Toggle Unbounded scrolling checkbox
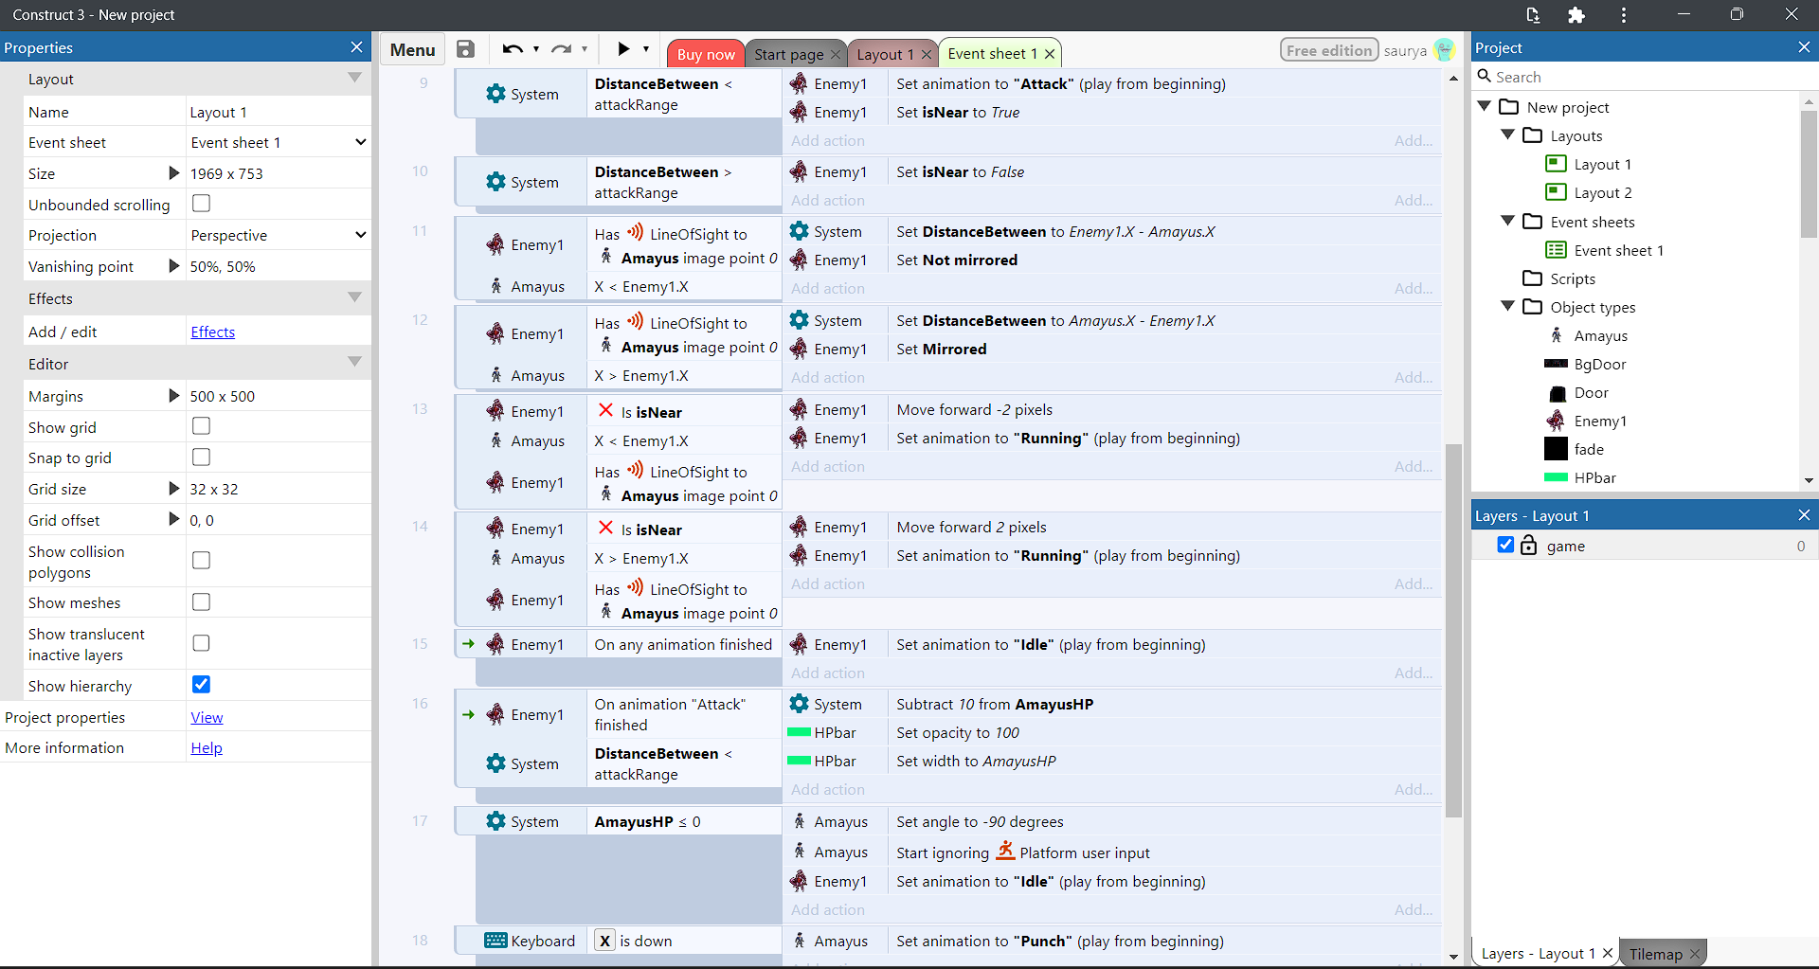Image resolution: width=1819 pixels, height=969 pixels. [201, 204]
